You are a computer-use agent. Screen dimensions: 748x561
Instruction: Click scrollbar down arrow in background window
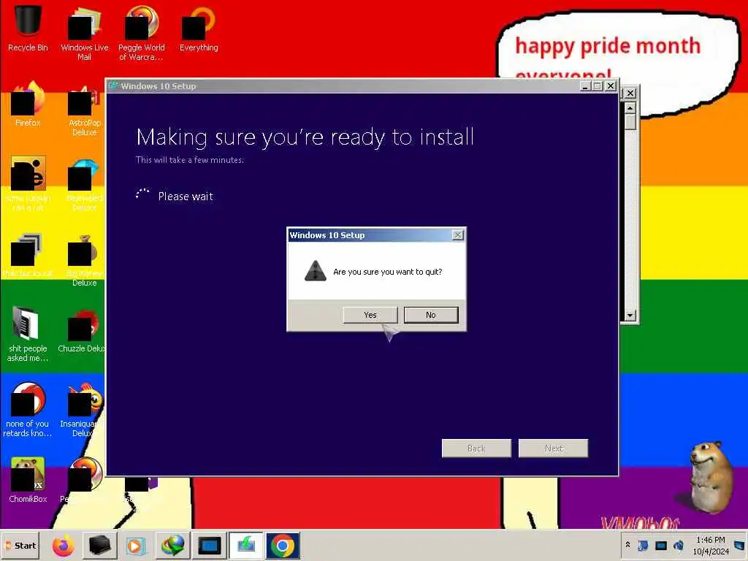tap(630, 315)
